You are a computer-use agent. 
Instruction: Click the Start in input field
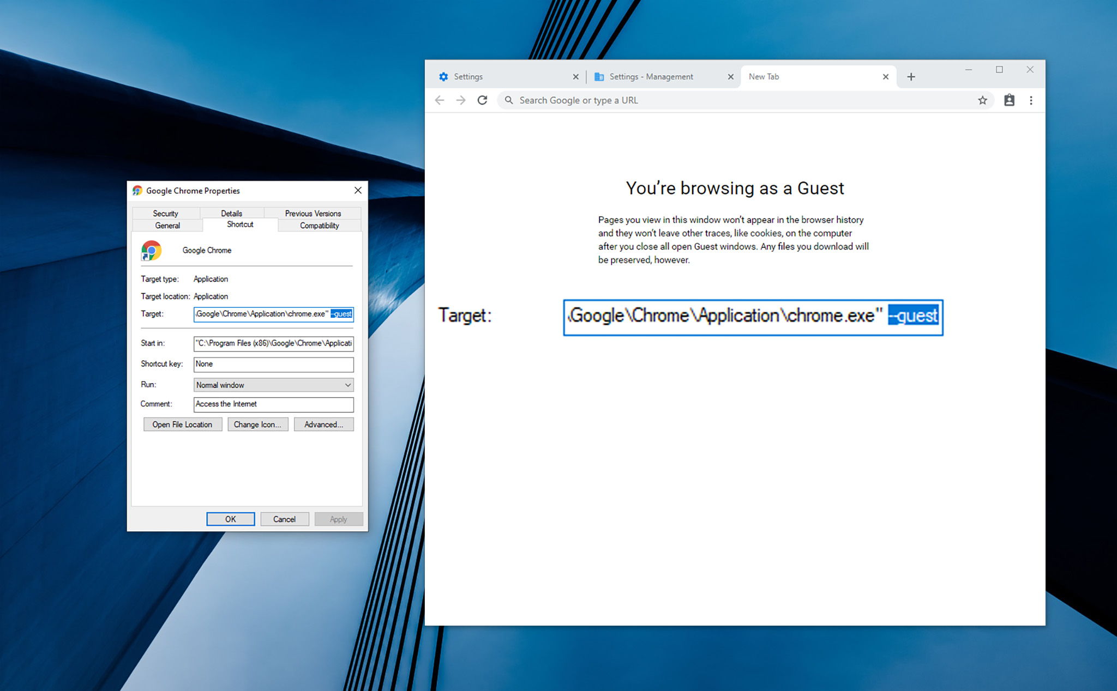pos(274,343)
